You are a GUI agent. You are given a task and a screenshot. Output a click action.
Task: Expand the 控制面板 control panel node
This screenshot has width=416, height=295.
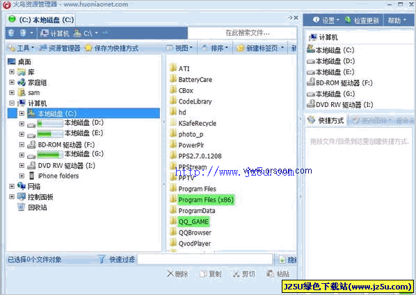12,196
